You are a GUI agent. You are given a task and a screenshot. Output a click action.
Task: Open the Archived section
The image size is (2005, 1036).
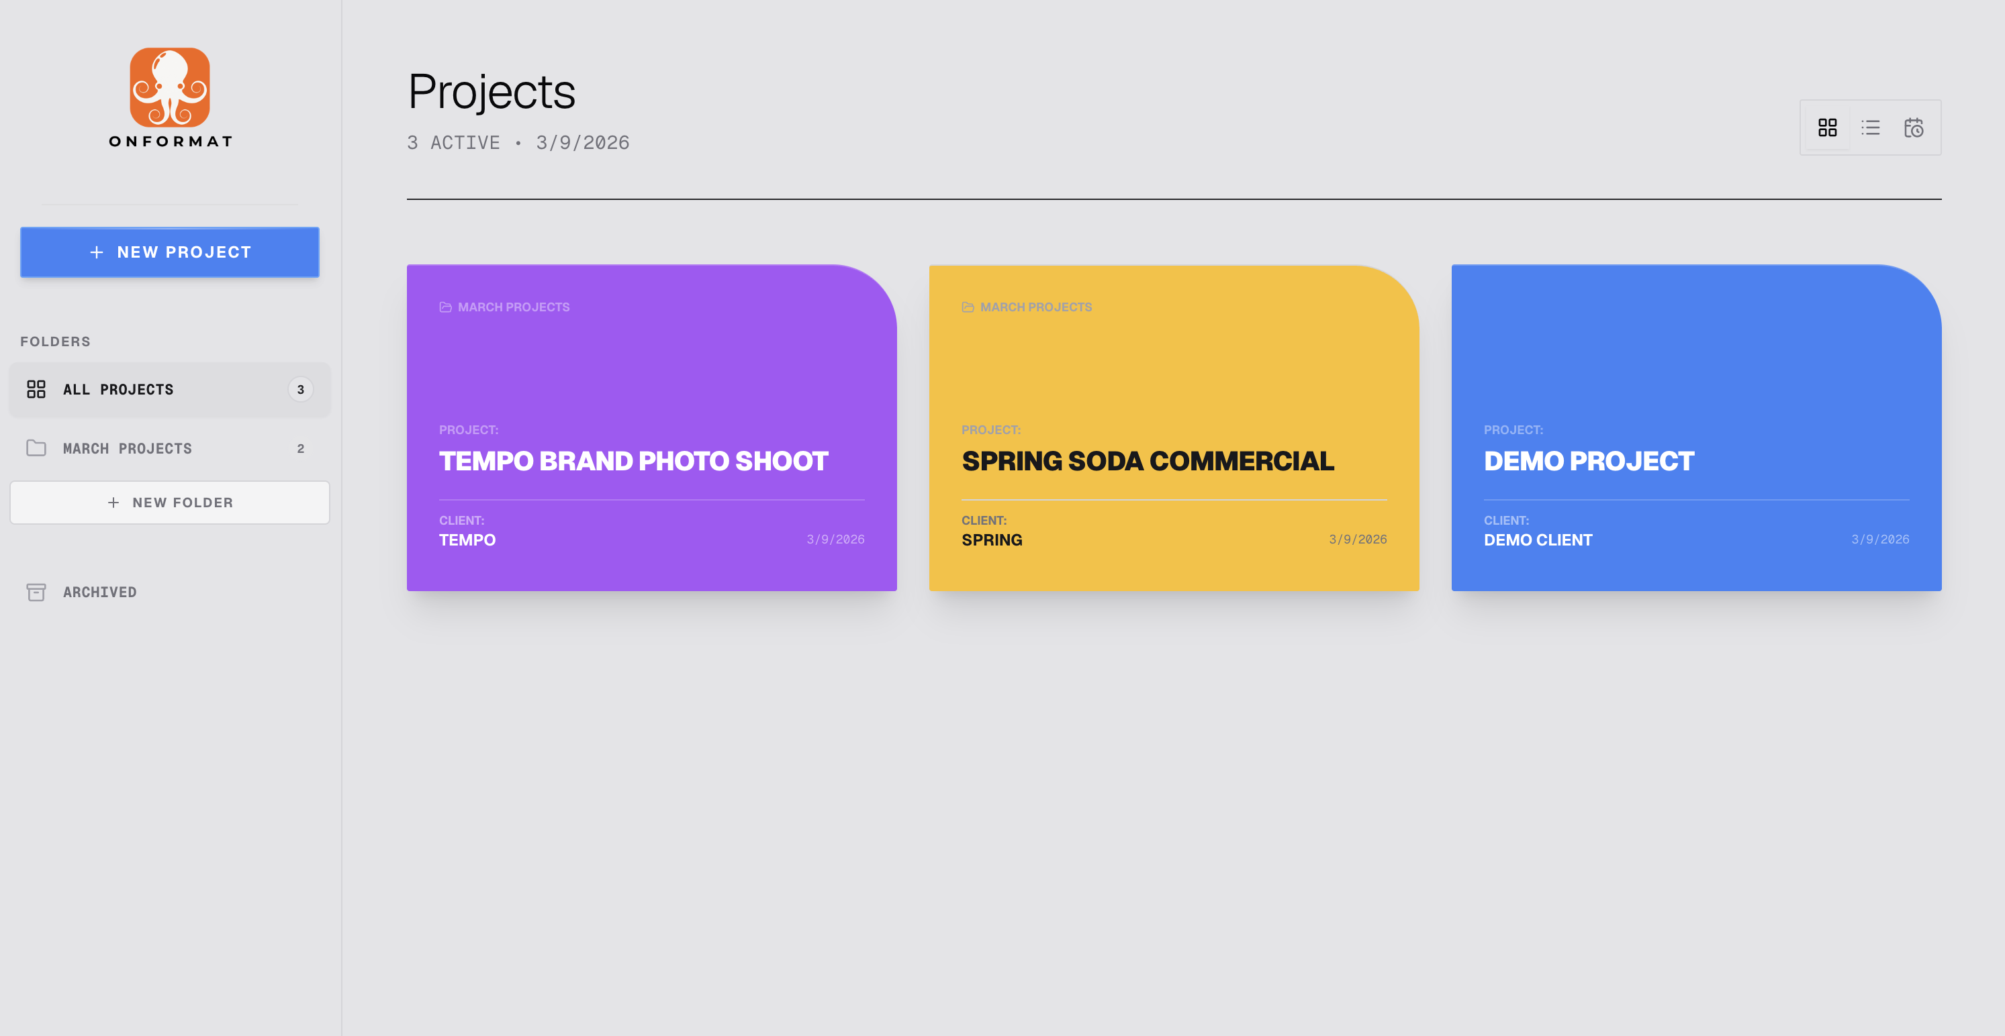[x=99, y=592]
